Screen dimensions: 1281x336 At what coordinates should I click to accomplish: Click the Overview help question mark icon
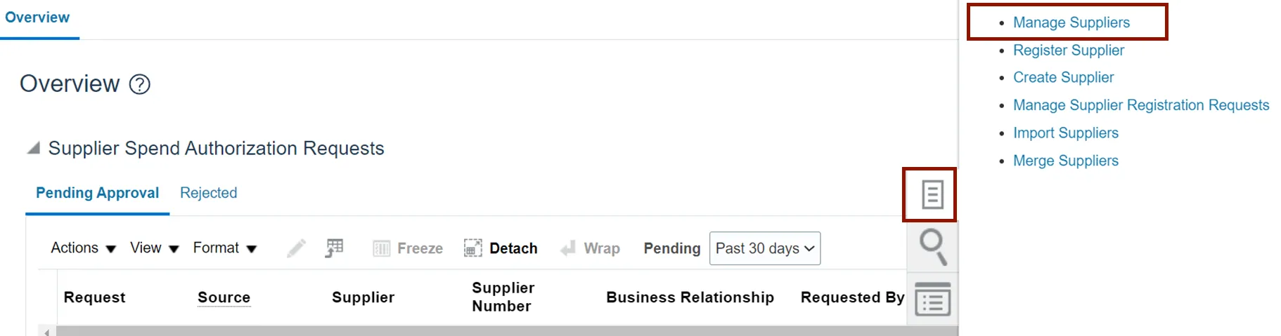pos(140,85)
